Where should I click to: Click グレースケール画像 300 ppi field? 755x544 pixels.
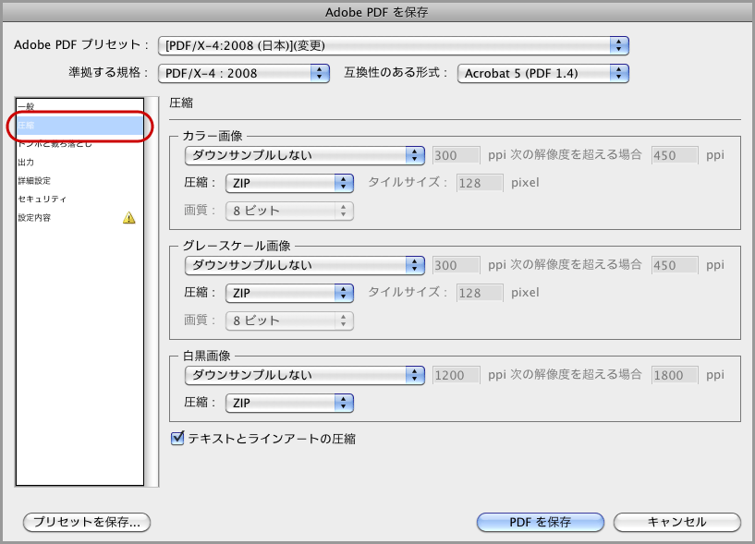point(456,265)
